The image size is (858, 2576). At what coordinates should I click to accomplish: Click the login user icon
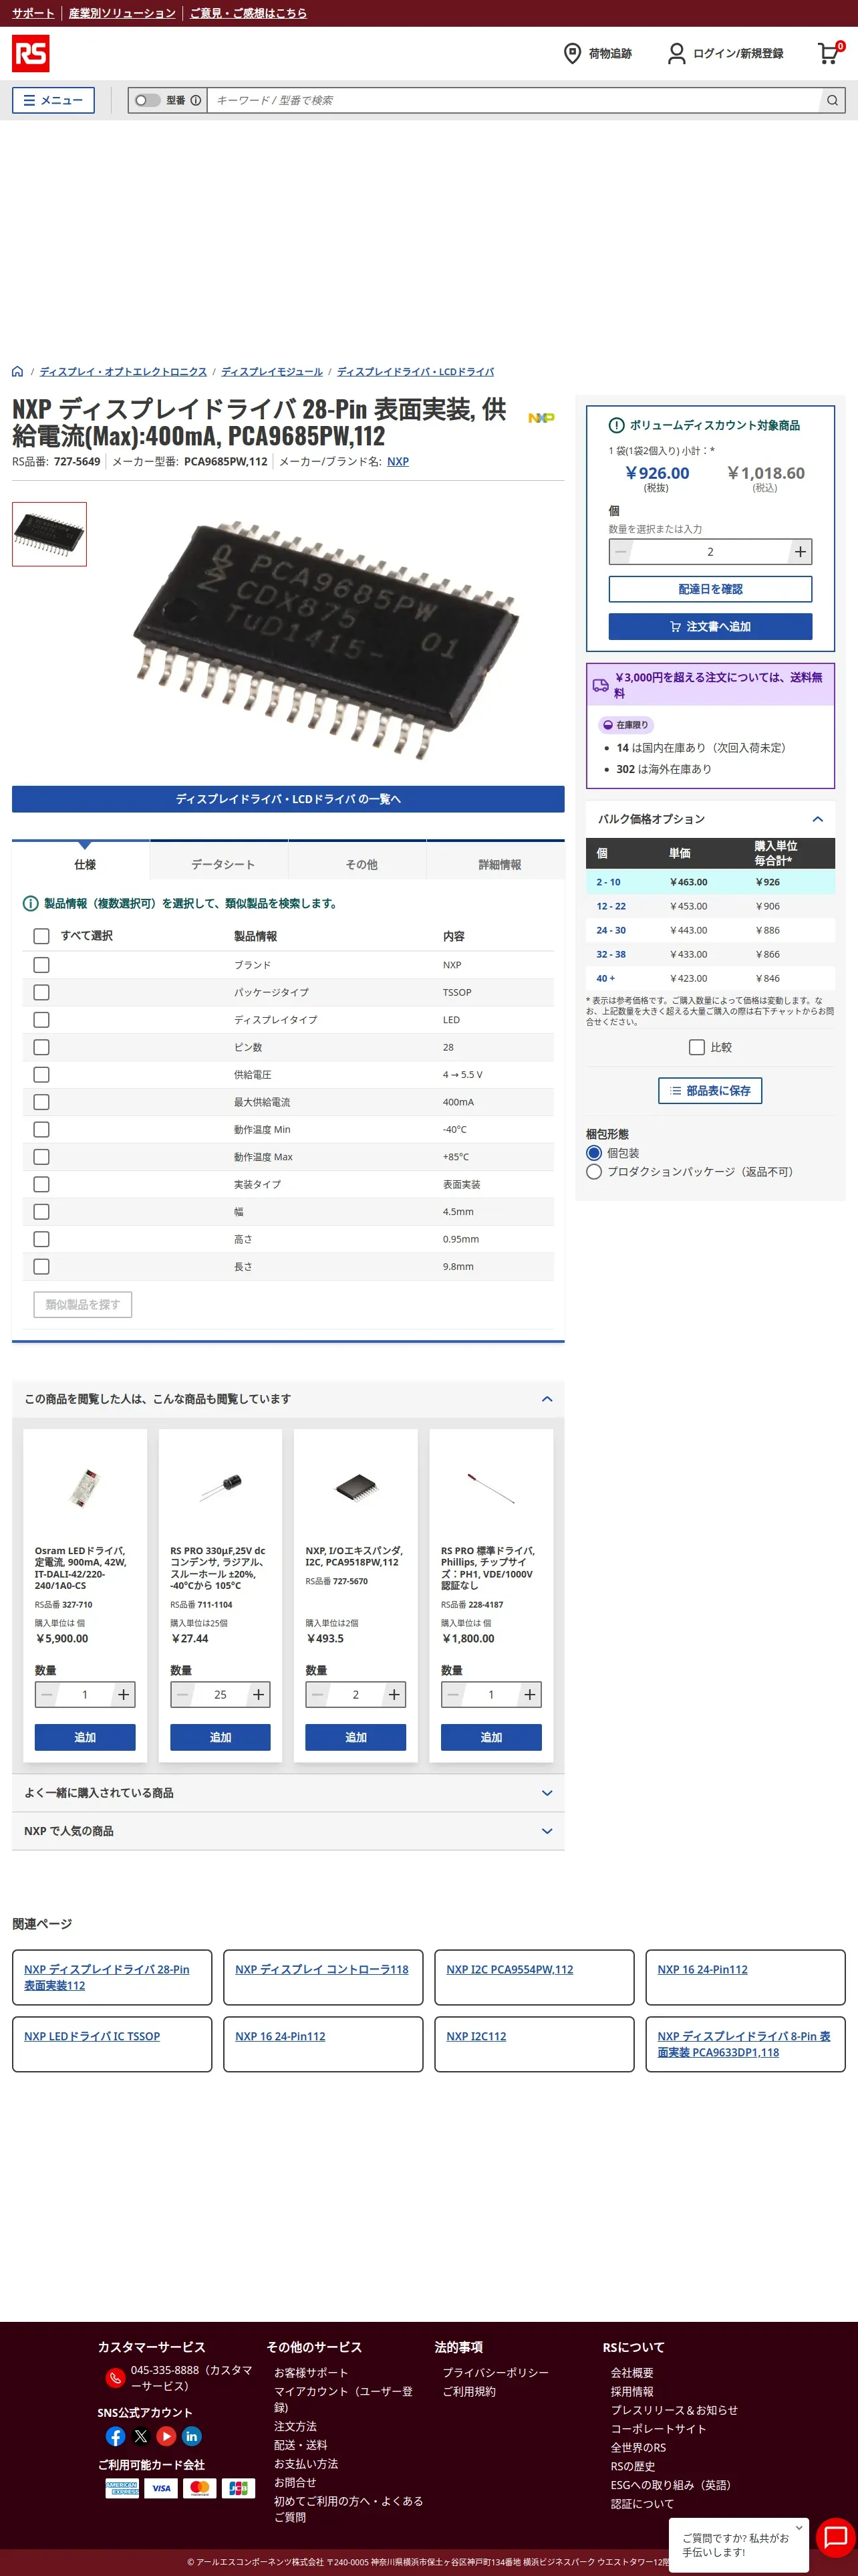676,53
